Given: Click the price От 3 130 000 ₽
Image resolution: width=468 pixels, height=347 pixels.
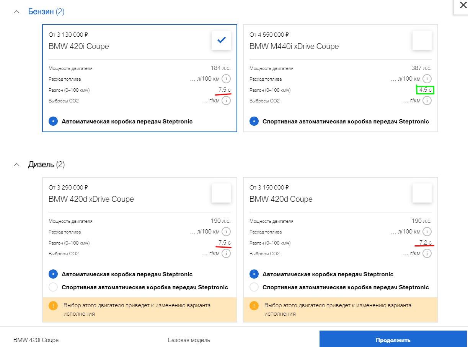Looking at the screenshot, I should (x=68, y=35).
